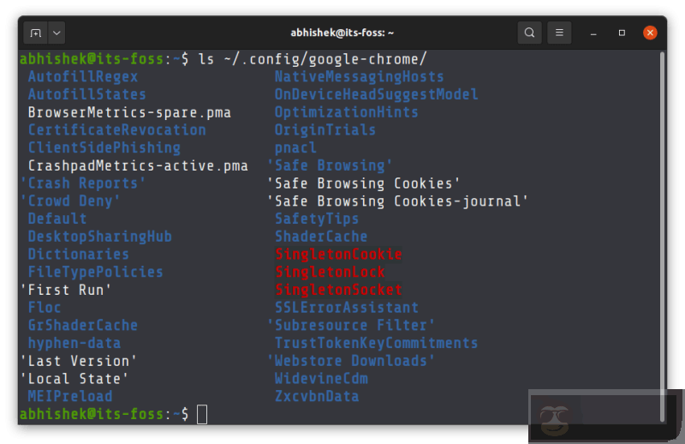Click ClientSidePhishing directory name
Image resolution: width=685 pixels, height=444 pixels.
tap(104, 147)
